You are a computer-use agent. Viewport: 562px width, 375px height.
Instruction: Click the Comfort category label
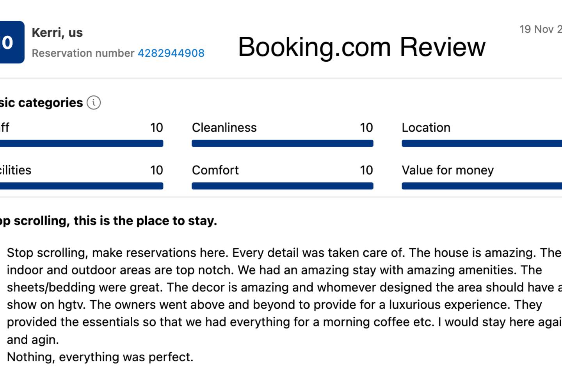coord(215,170)
